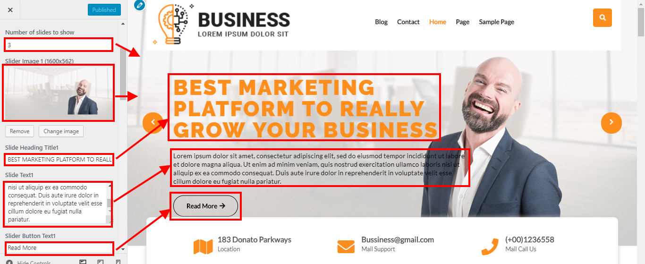
Task: Select the Slider Image 1 thumbnail
Action: coord(59,93)
